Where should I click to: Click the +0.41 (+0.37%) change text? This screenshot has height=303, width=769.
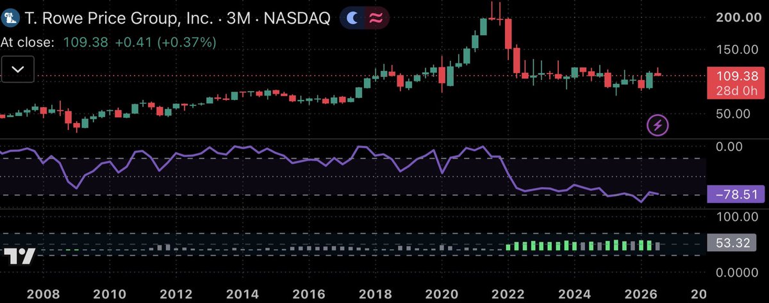pos(165,42)
